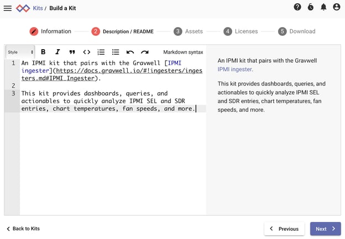The height and width of the screenshot is (239, 345).
Task: Go Back to Kits
Action: click(23, 229)
